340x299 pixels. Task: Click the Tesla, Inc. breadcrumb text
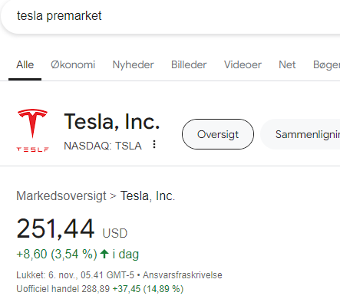coord(147,196)
